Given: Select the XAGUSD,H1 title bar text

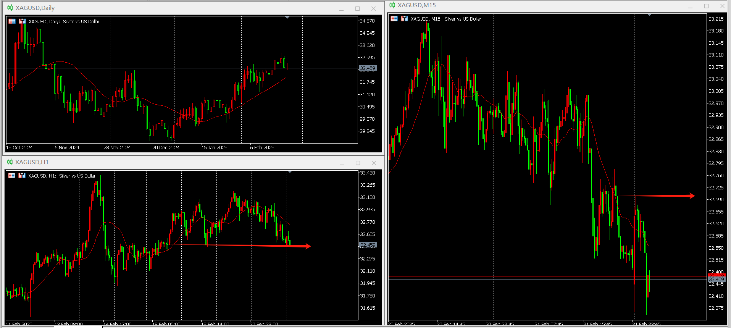Looking at the screenshot, I should [32, 162].
